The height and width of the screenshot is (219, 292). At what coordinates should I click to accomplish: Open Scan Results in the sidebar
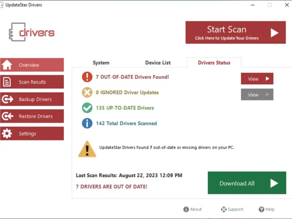[x=32, y=82]
